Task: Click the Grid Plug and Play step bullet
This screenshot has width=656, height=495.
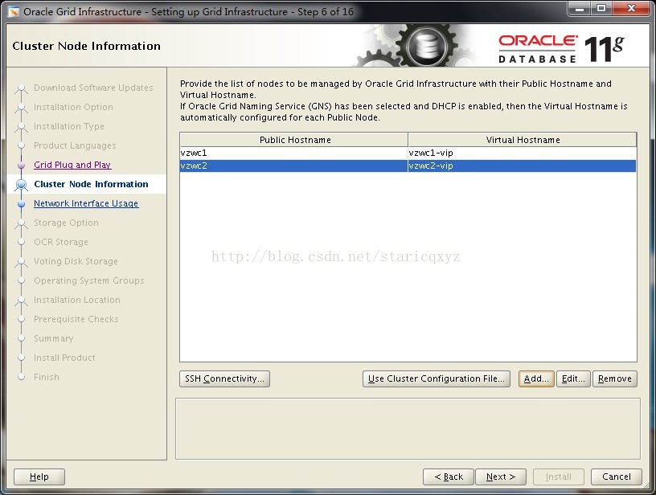Action: tap(22, 166)
